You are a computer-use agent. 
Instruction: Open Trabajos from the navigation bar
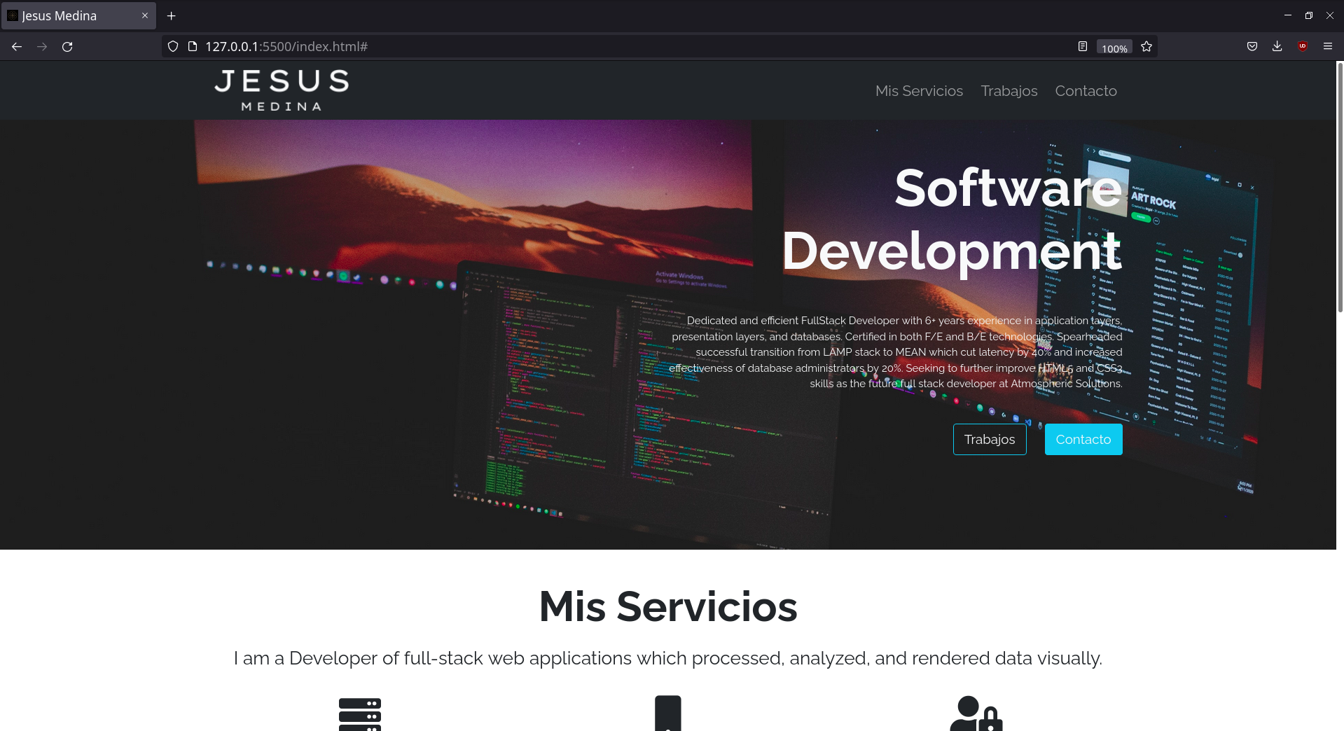coord(1009,91)
